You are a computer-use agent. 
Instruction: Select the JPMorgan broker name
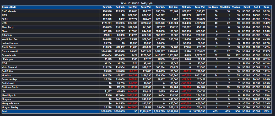pyautogui.click(x=7, y=59)
